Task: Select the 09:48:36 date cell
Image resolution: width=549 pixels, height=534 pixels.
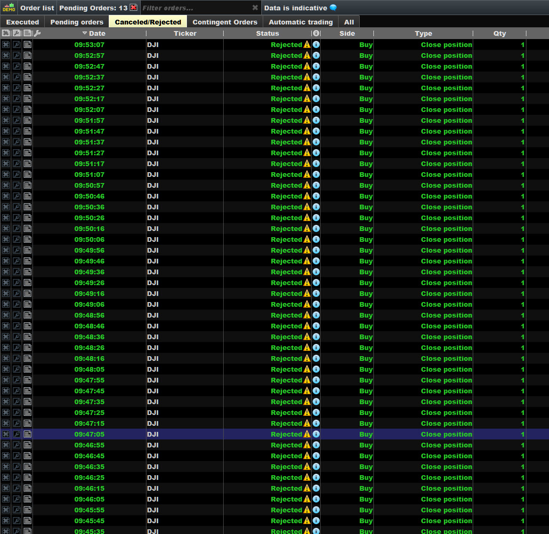Action: [x=89, y=337]
